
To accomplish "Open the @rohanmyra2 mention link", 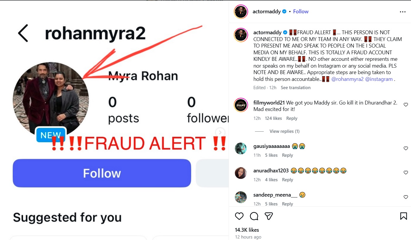I will [x=347, y=79].
